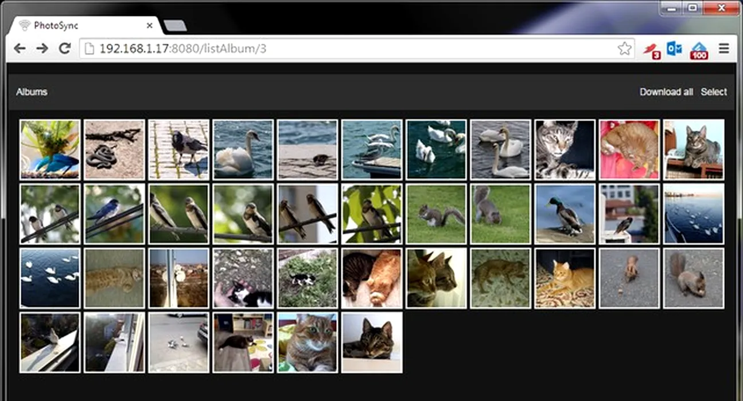This screenshot has width=743, height=401.
Task: Open the white bird on balcony ledge photo
Action: 50,343
